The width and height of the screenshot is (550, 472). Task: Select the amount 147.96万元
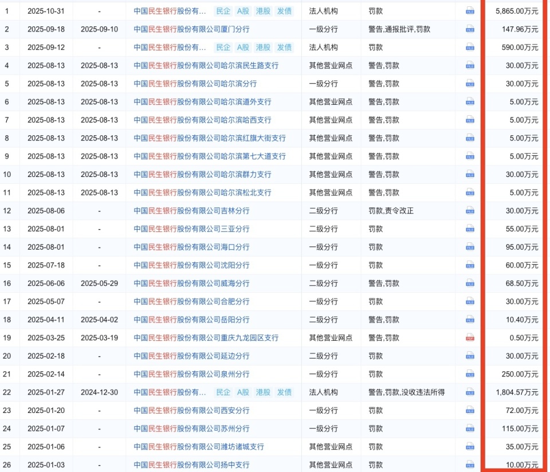pos(520,29)
